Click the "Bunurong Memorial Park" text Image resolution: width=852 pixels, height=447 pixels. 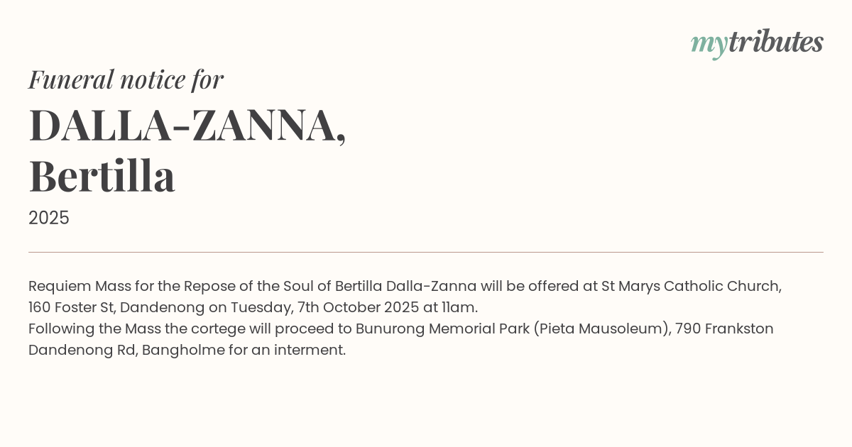(442, 329)
